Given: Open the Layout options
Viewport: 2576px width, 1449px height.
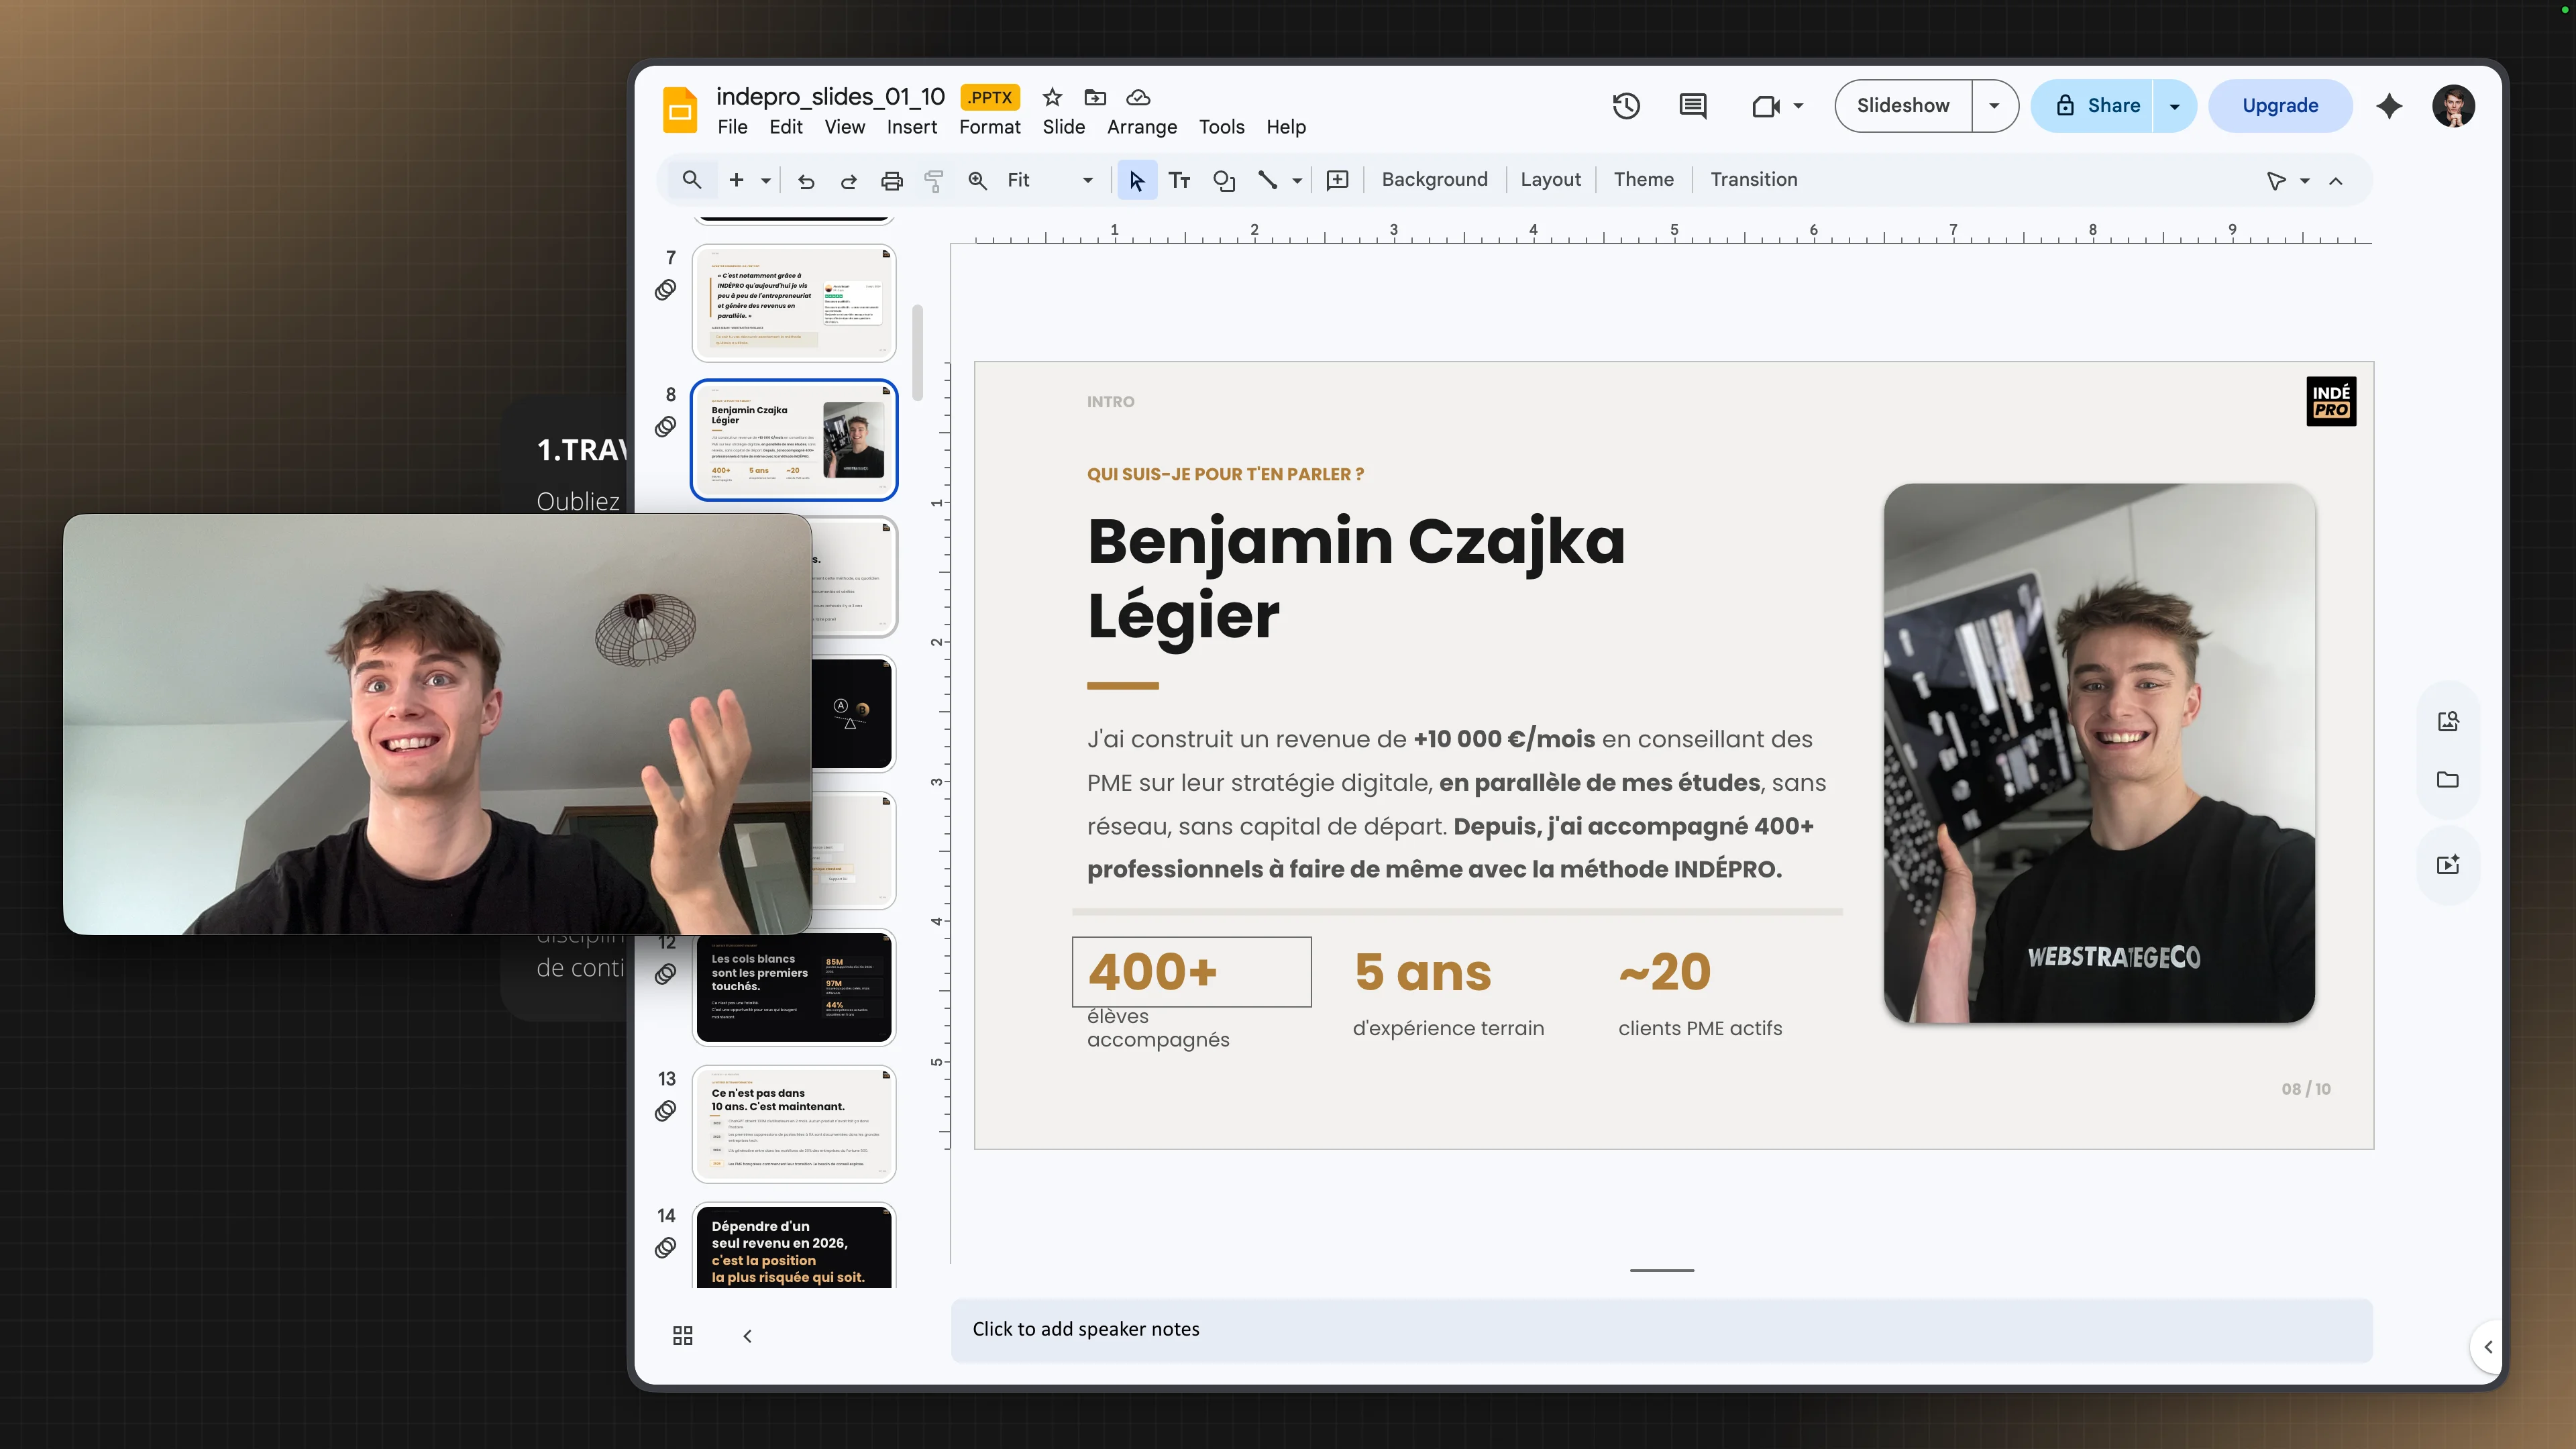Looking at the screenshot, I should tap(1551, 180).
